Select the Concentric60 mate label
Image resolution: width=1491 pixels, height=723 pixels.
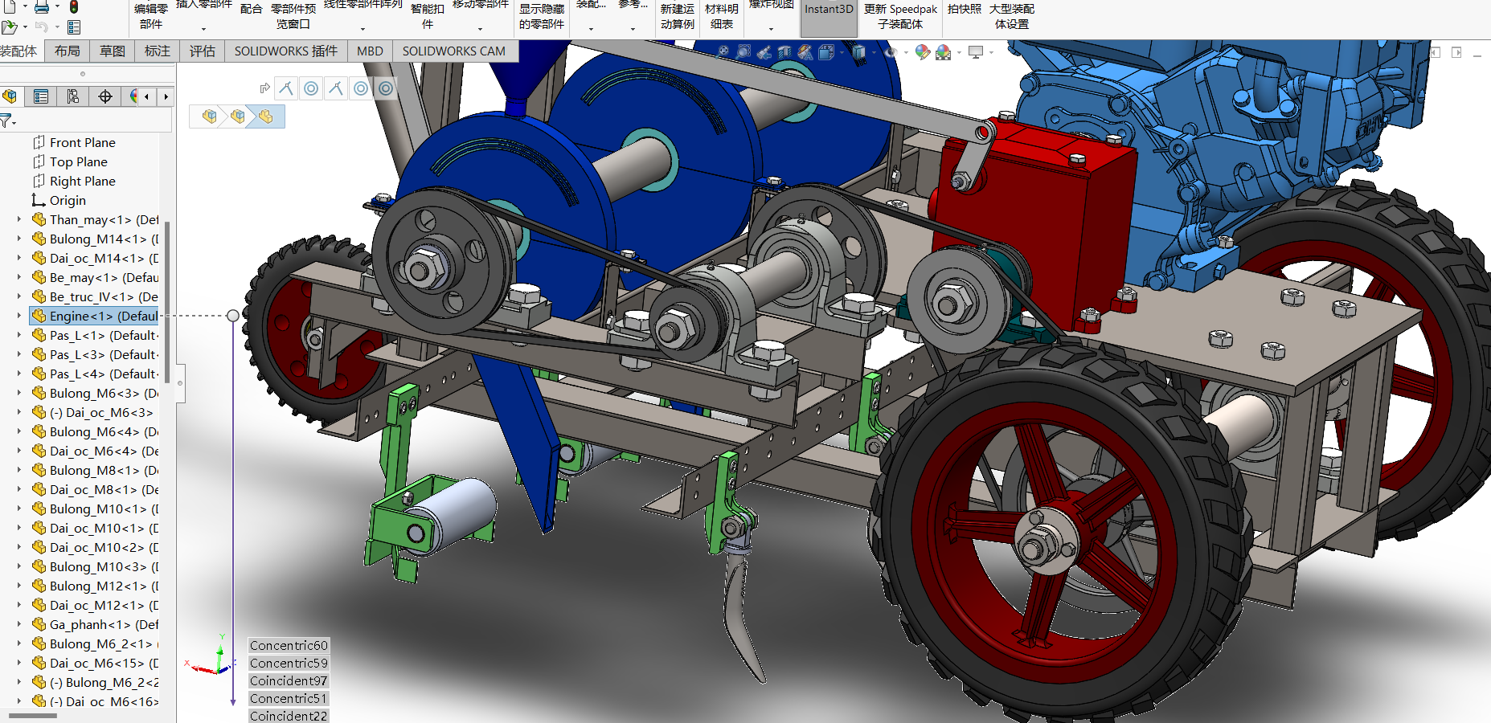289,645
